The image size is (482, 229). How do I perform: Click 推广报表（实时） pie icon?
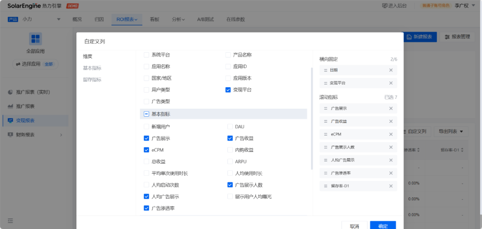10,92
